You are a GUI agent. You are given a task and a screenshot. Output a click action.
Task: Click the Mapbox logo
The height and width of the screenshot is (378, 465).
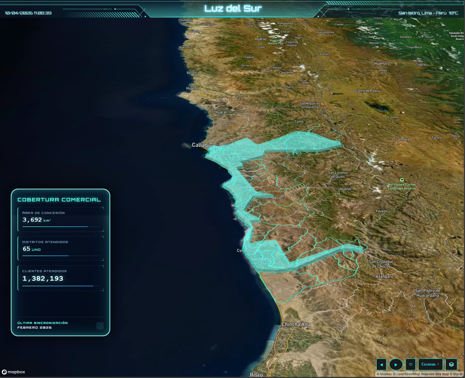[14, 372]
